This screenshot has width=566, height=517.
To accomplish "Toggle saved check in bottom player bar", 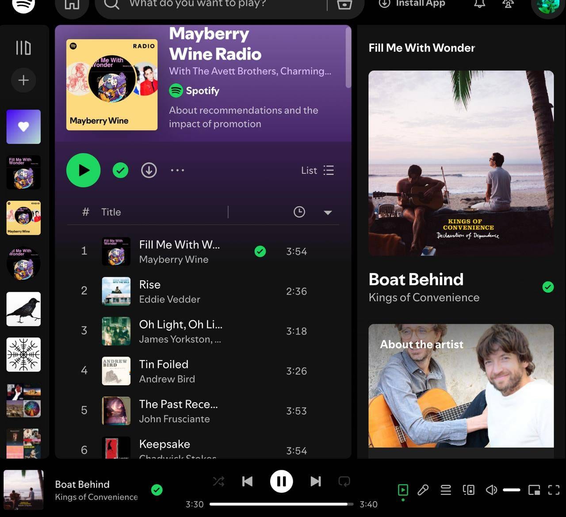I will click(x=157, y=490).
